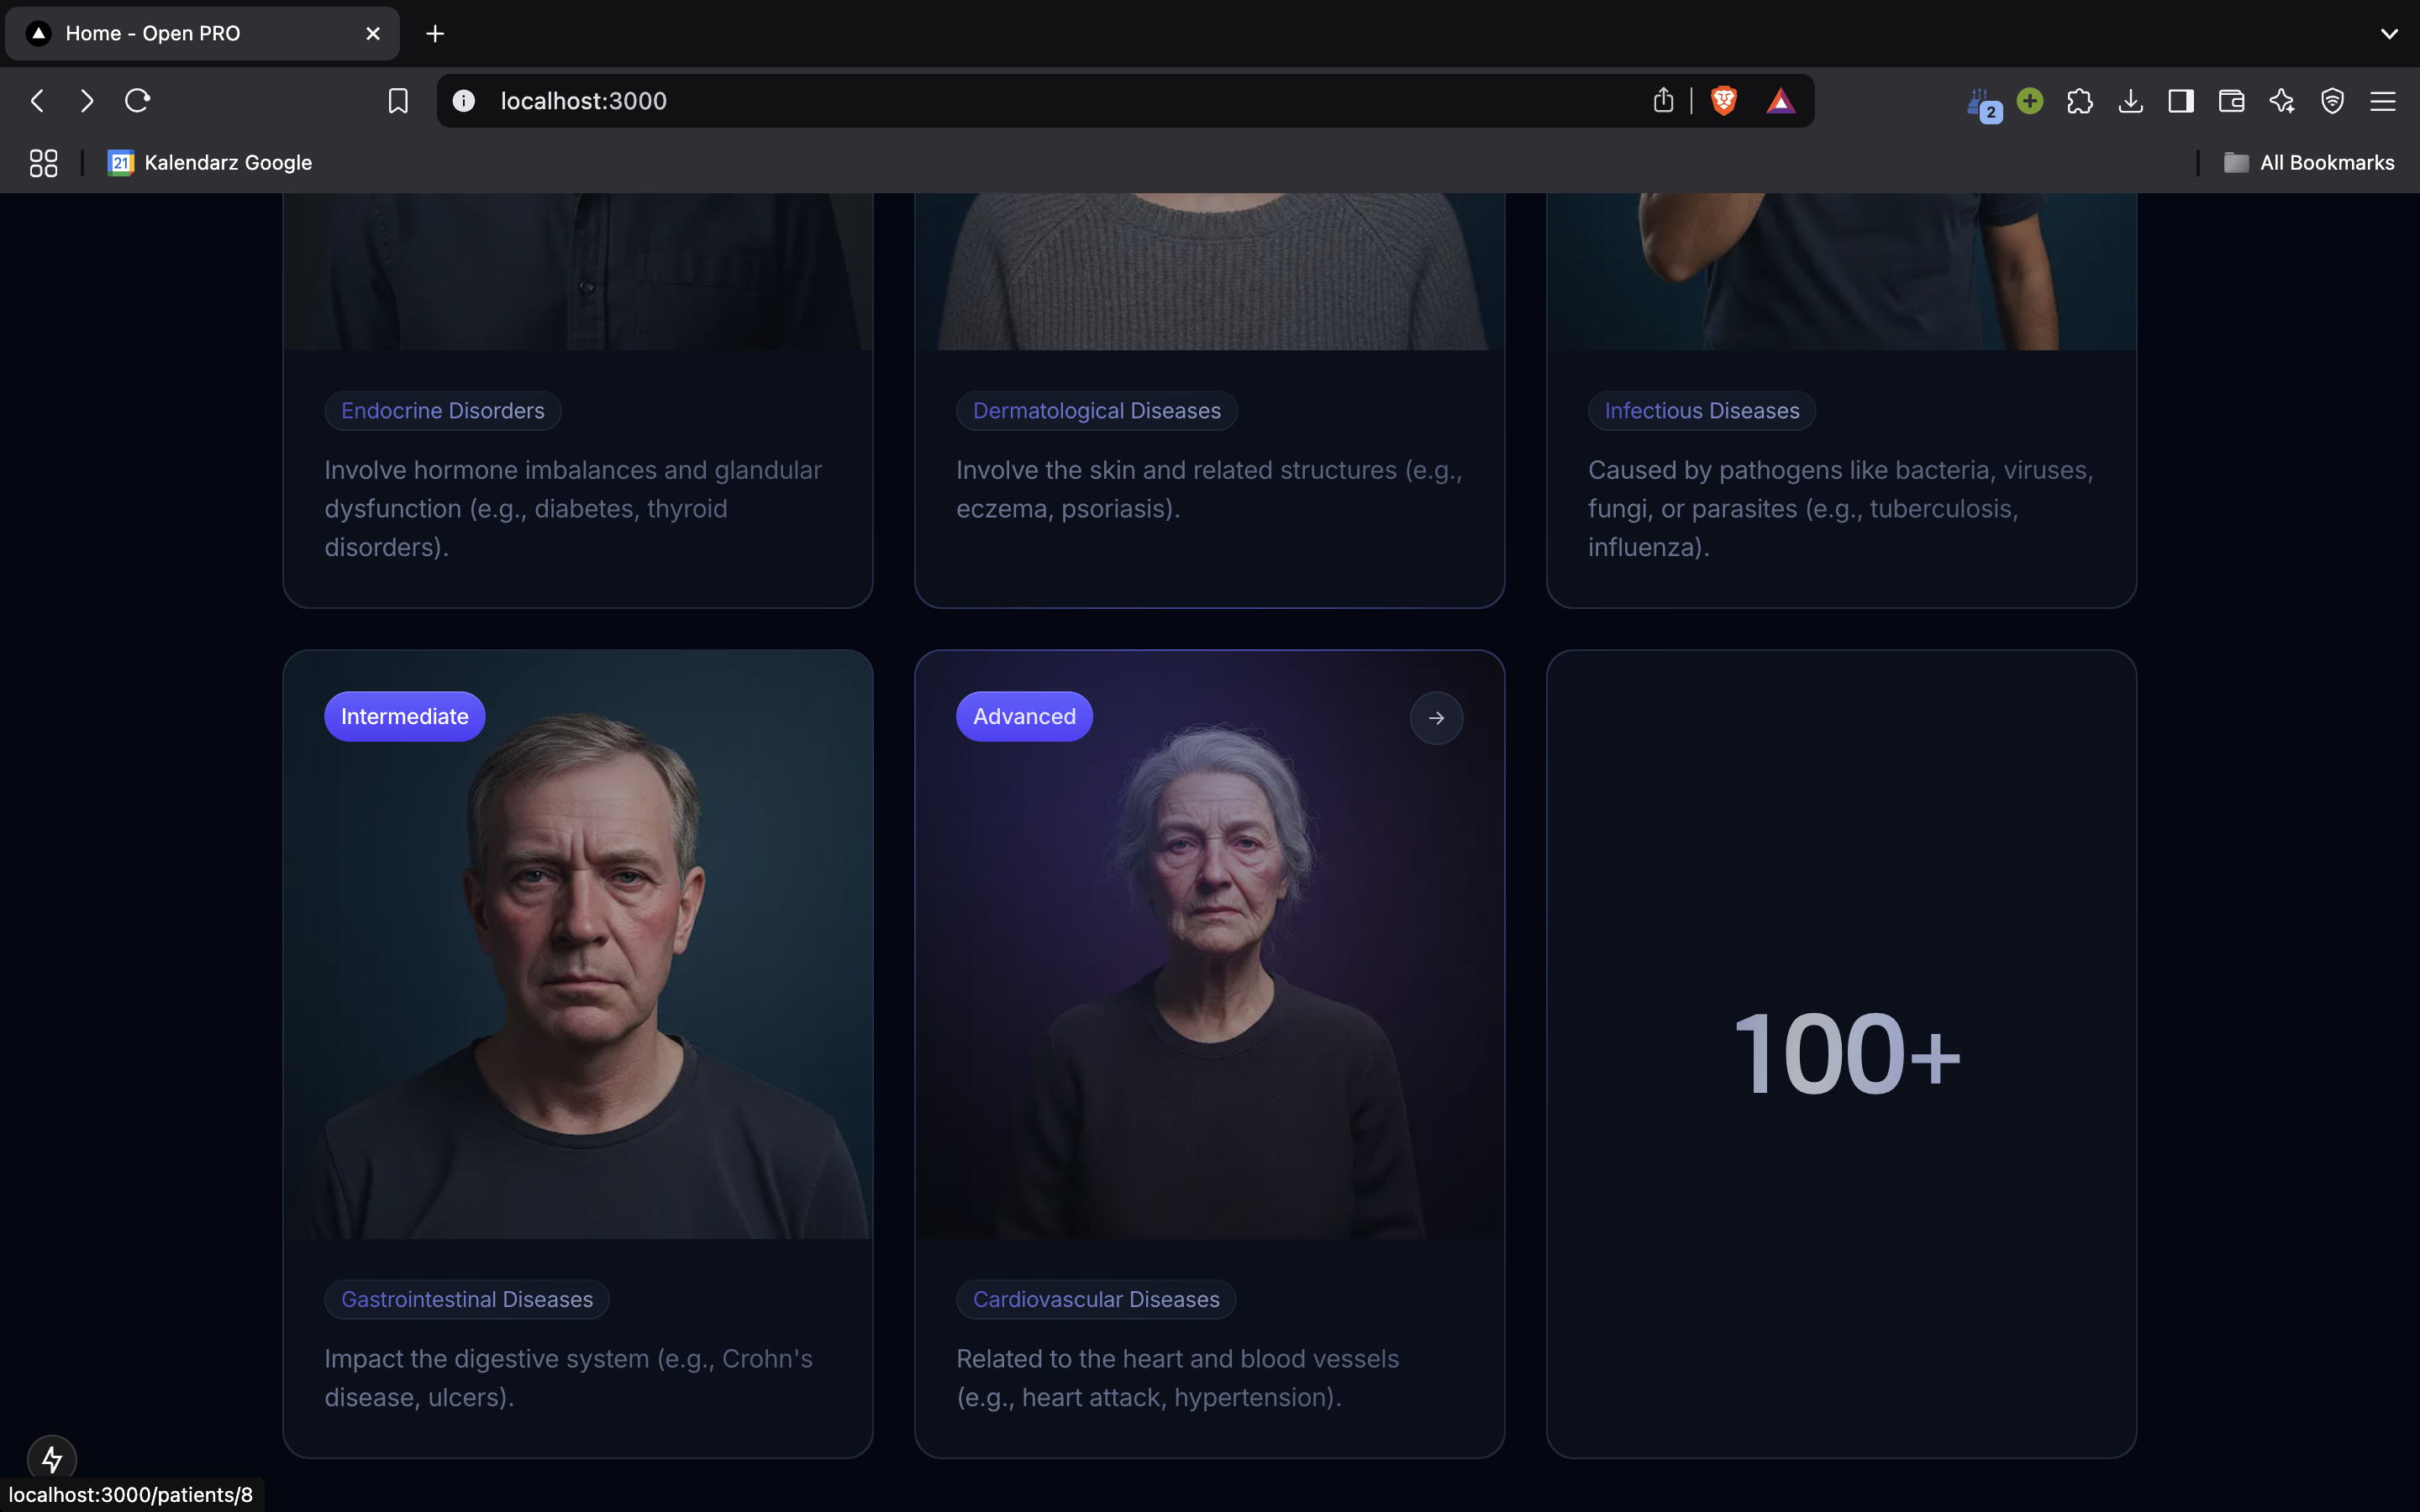The image size is (2420, 1512).
Task: Open downloads from toolbar icon
Action: pyautogui.click(x=2130, y=101)
